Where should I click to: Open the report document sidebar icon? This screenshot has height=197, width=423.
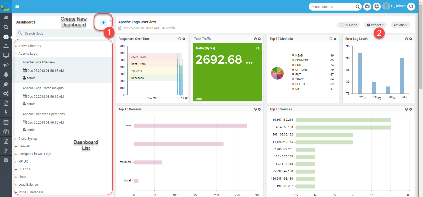click(6, 141)
